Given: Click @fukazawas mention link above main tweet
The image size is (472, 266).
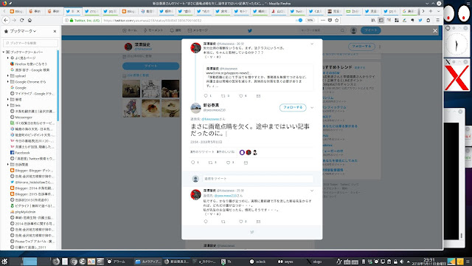Looking at the screenshot, I should [x=210, y=119].
